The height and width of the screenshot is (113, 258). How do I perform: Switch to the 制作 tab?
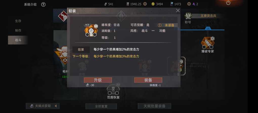click(x=18, y=30)
